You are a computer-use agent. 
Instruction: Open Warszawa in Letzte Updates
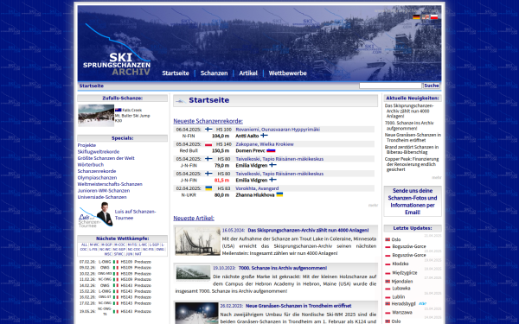[x=402, y=313]
